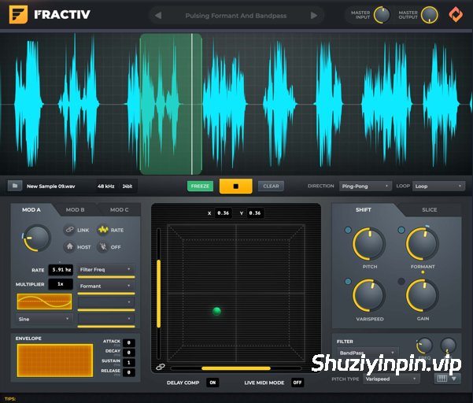Viewport: 473px width, 403px height.
Task: Click the Sustain value field
Action: click(129, 362)
